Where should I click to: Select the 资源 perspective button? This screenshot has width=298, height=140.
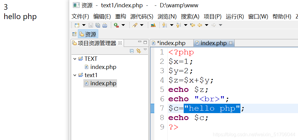point(88,34)
